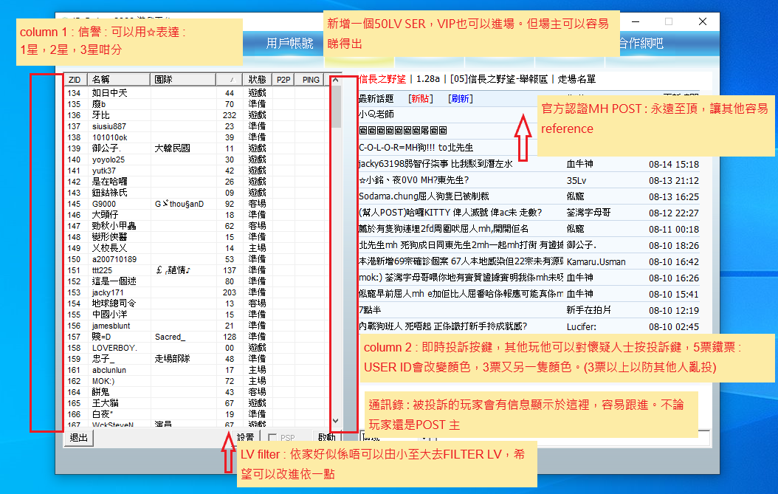This screenshot has height=494, width=778.
Task: Sort the player list by ZID column
Action: point(75,80)
